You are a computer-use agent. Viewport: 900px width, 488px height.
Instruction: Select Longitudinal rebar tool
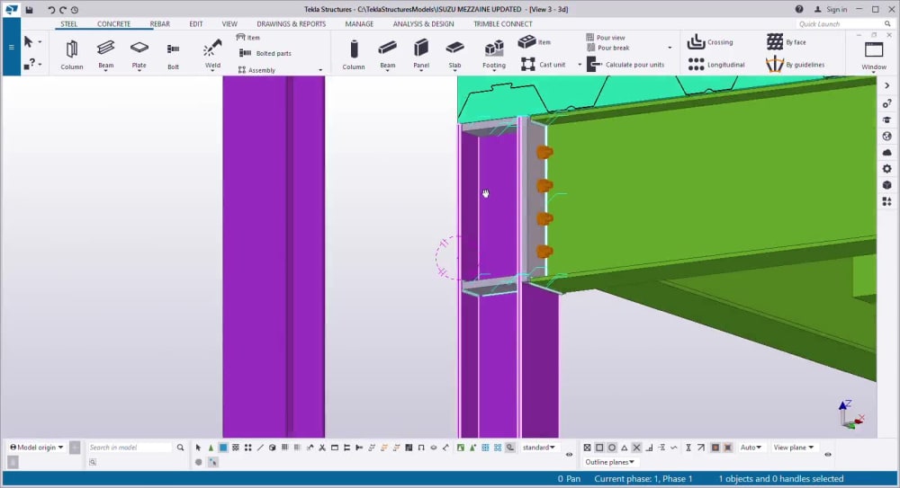pos(716,64)
